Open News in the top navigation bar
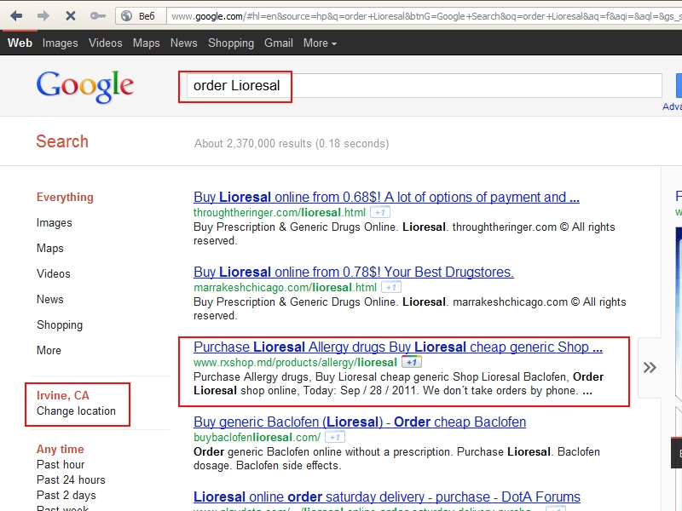682x511 pixels. [x=183, y=43]
